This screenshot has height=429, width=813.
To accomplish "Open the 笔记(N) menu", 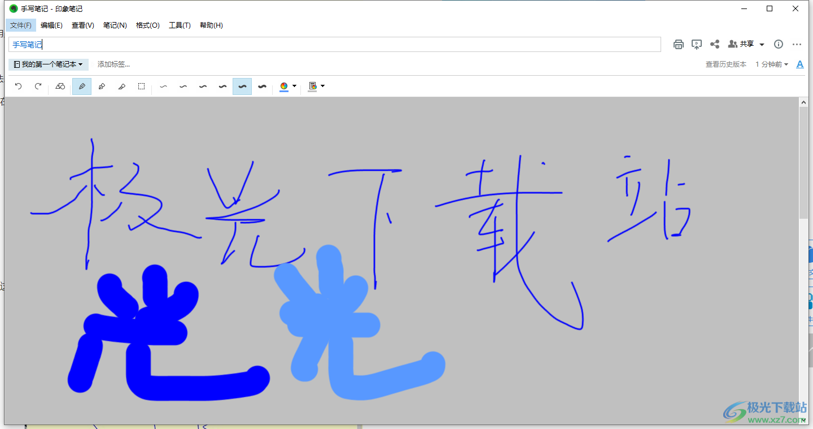I will [115, 25].
